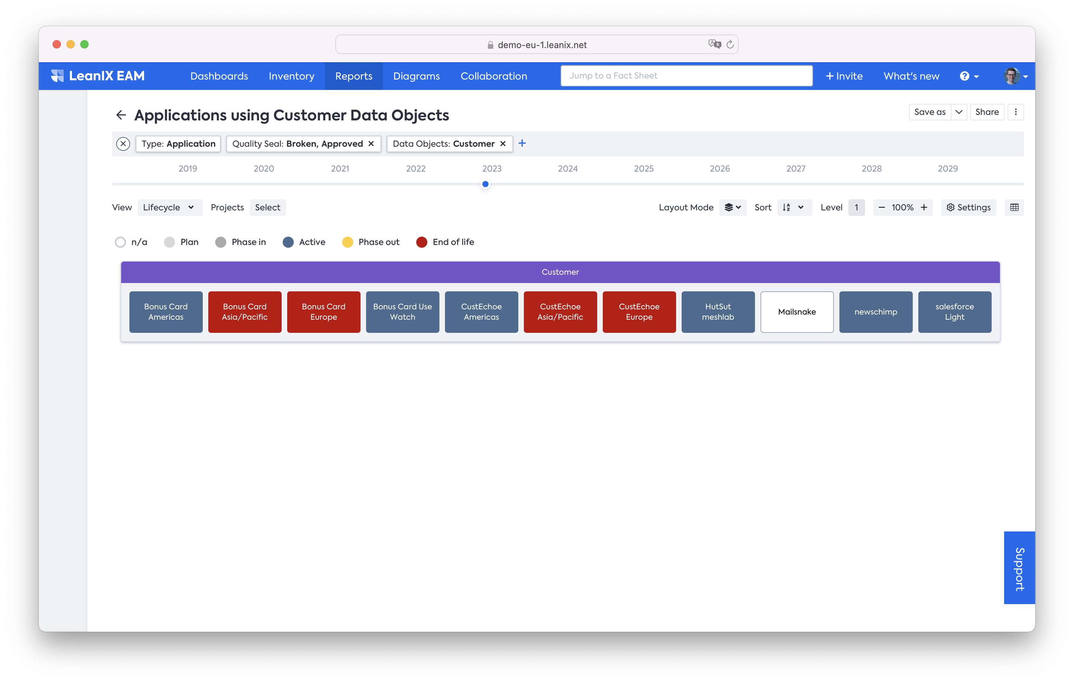Open the table view icon
Image resolution: width=1074 pixels, height=683 pixels.
(x=1014, y=208)
